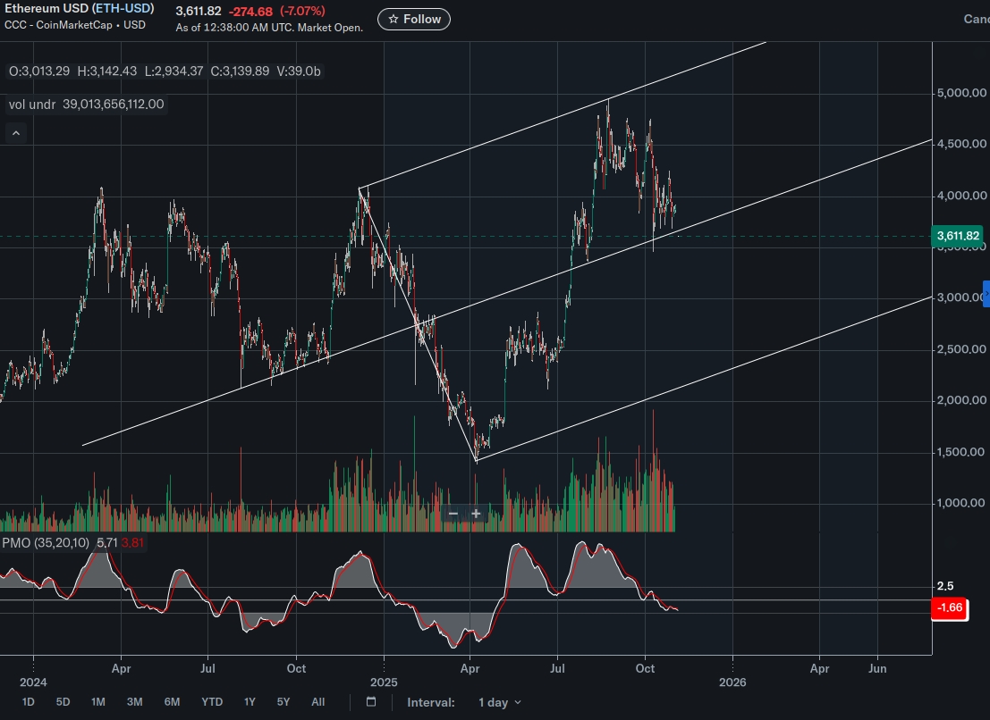Show the 5Y chart range
This screenshot has width=990, height=720.
pyautogui.click(x=283, y=702)
